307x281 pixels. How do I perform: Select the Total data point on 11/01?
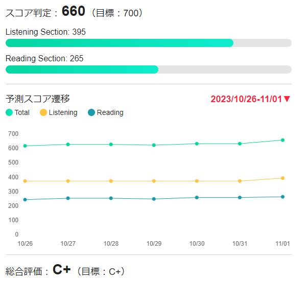pyautogui.click(x=282, y=140)
